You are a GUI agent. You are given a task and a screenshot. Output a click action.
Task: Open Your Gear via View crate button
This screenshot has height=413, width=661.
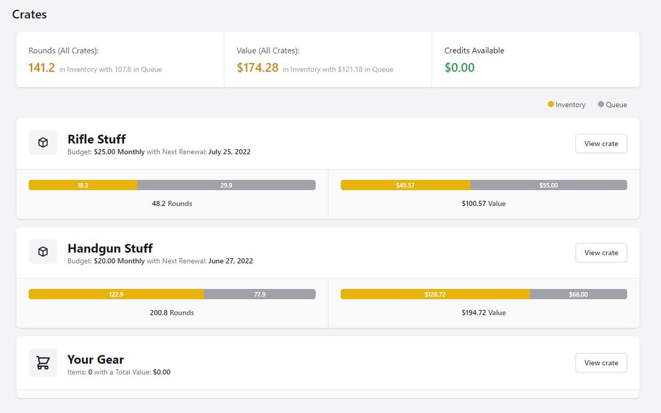[x=601, y=363]
